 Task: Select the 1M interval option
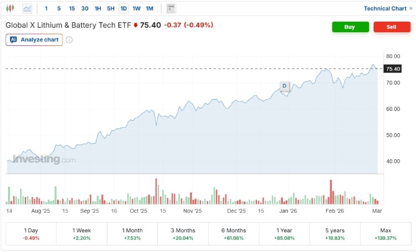pos(149,8)
